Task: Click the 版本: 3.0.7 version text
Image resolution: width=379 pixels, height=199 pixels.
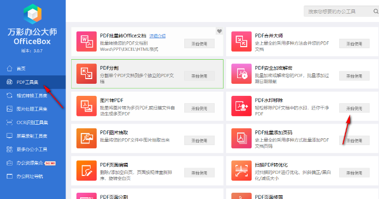Action: [32, 51]
